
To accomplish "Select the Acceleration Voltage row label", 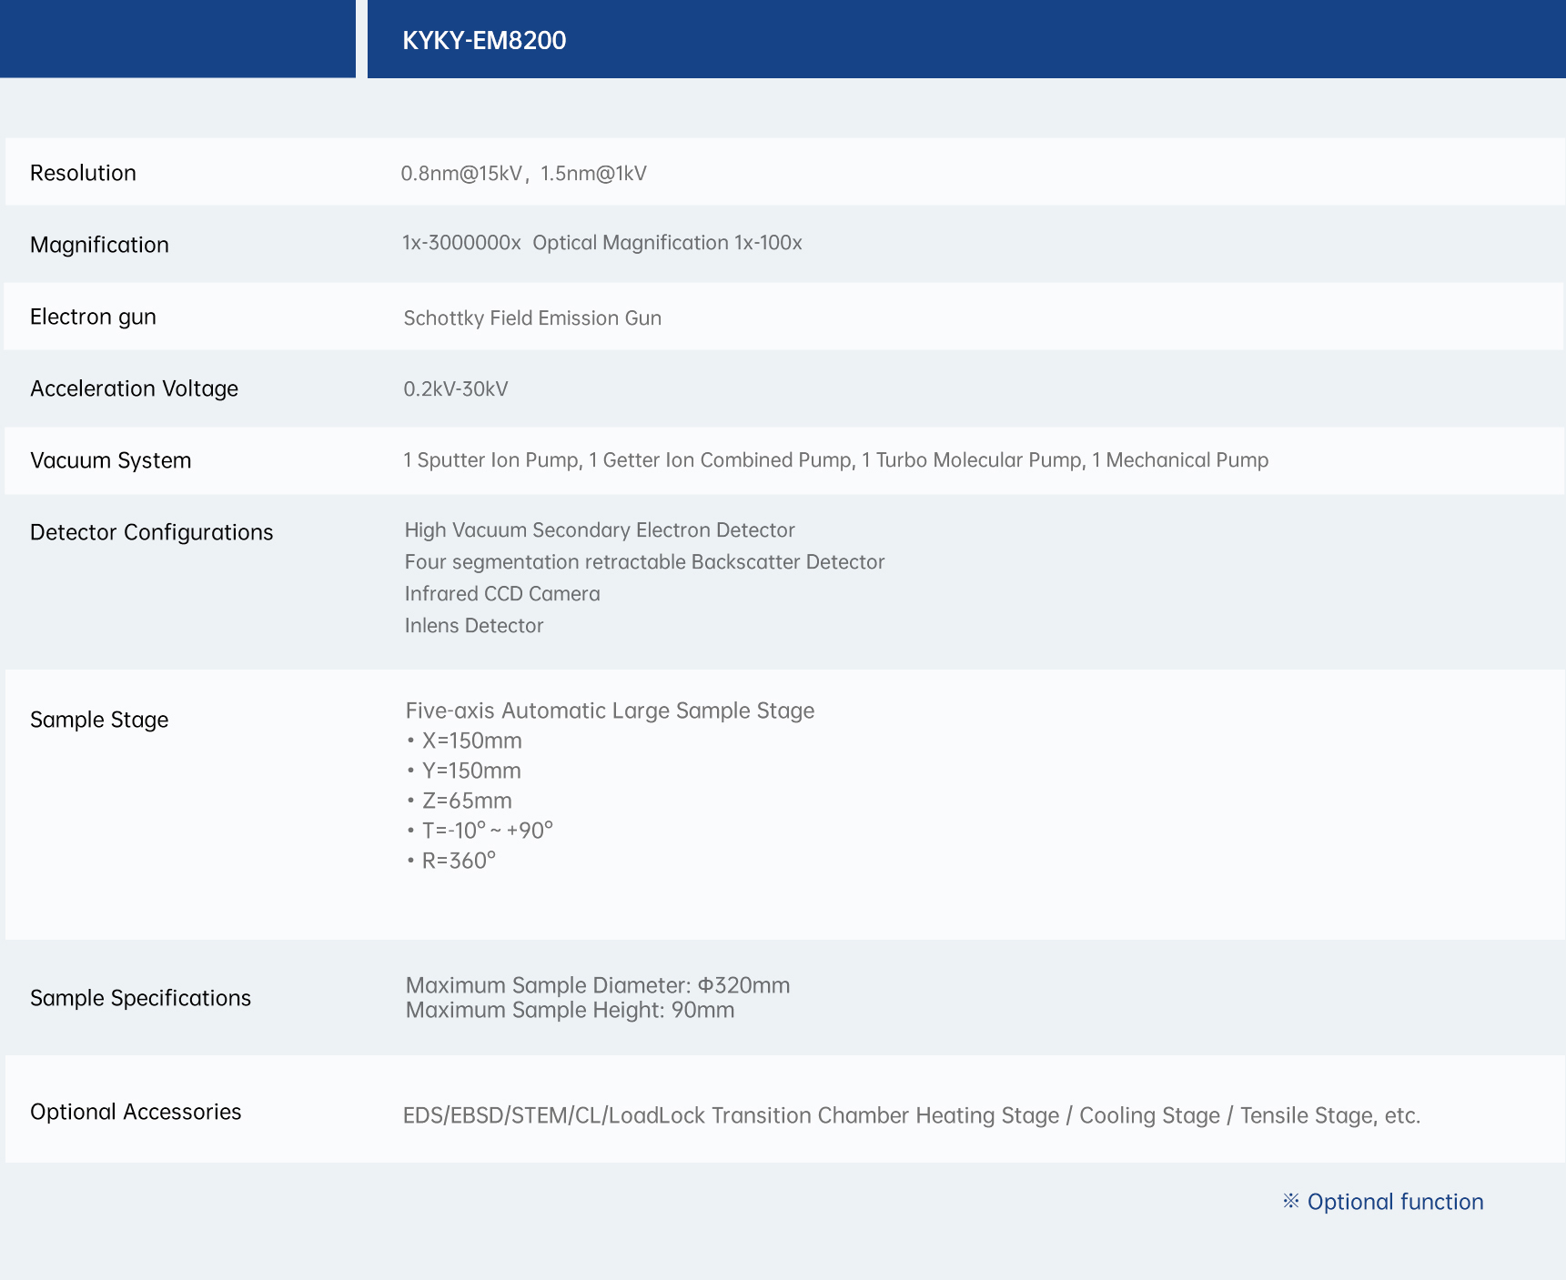I will click(134, 388).
